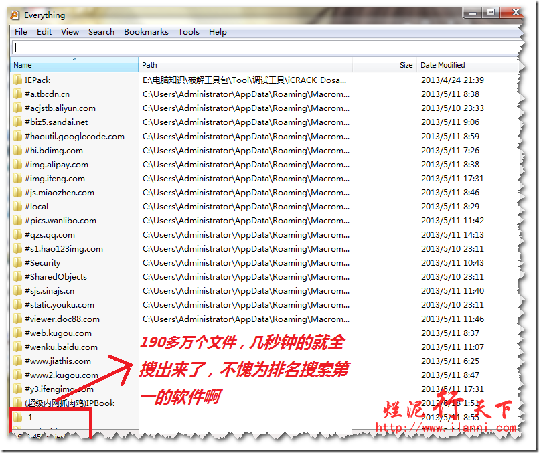Image resolution: width=539 pixels, height=453 pixels.
Task: Open the Tools menu
Action: click(188, 32)
